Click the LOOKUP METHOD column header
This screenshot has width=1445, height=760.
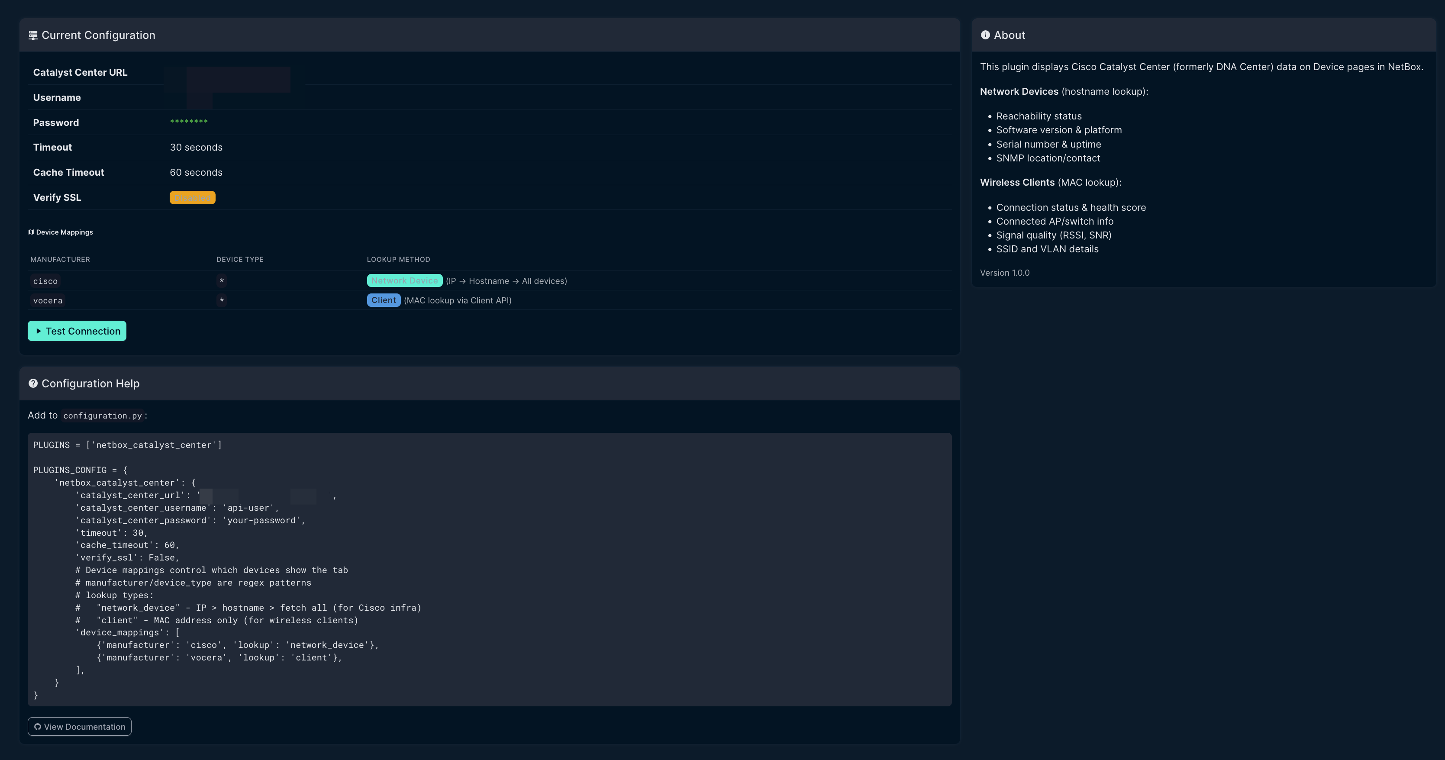[398, 259]
